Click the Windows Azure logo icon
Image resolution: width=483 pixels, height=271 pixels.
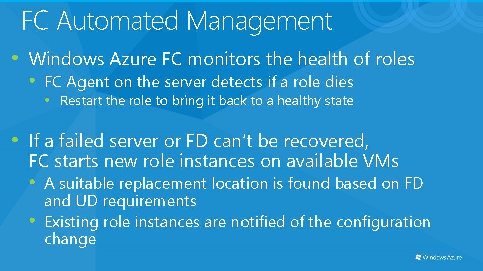pyautogui.click(x=418, y=257)
